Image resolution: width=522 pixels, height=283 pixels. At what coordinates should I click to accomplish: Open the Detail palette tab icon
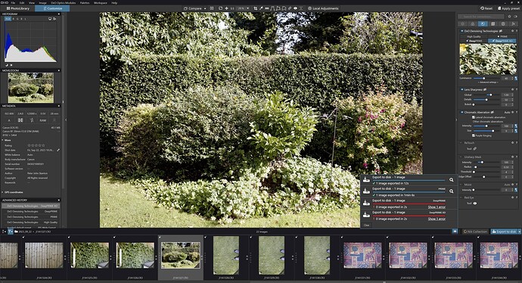(483, 23)
